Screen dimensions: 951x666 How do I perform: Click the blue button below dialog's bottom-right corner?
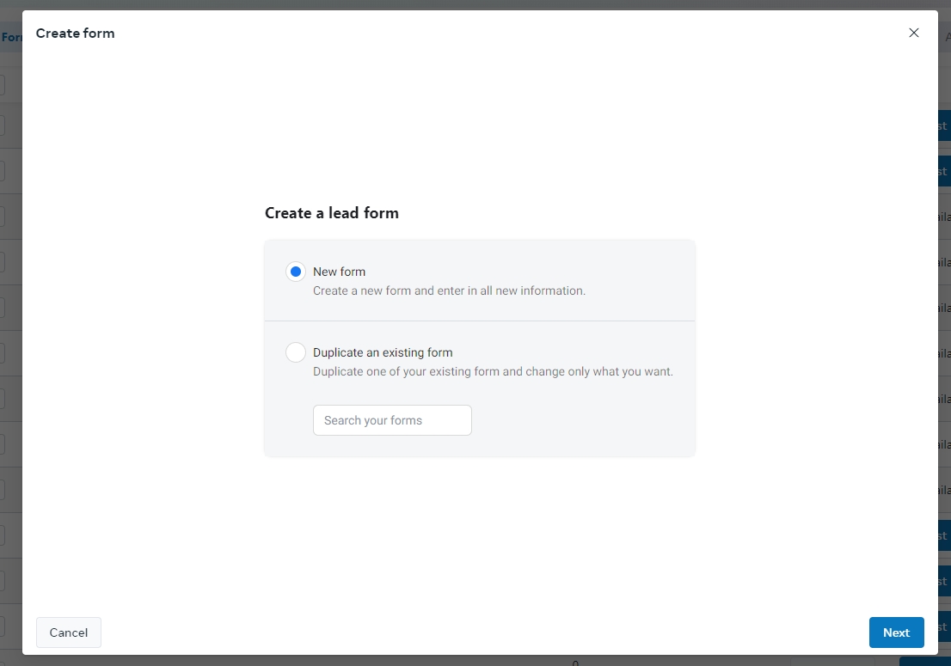tap(924, 661)
